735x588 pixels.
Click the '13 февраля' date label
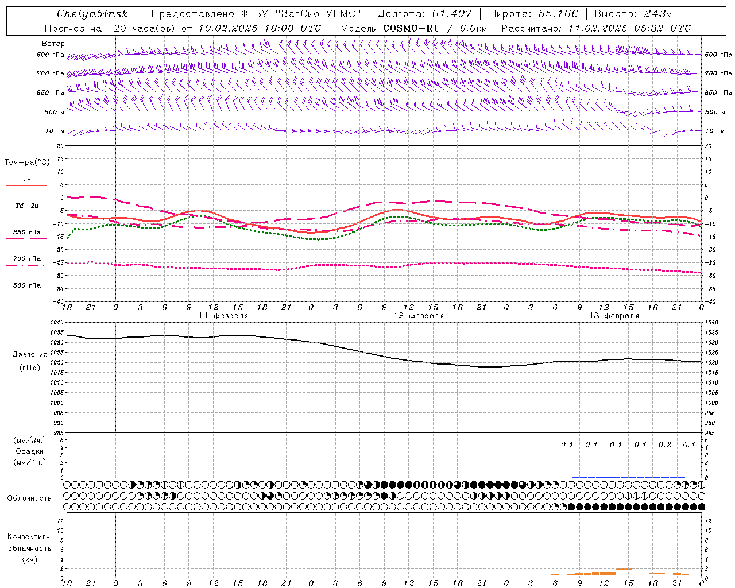point(614,316)
